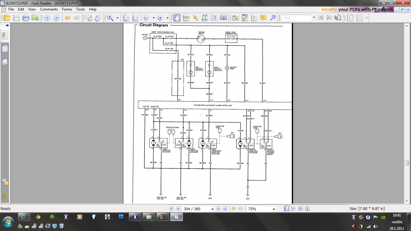
Task: Open the Bookmarks panel in sidebar
Action: pyautogui.click(x=5, y=36)
